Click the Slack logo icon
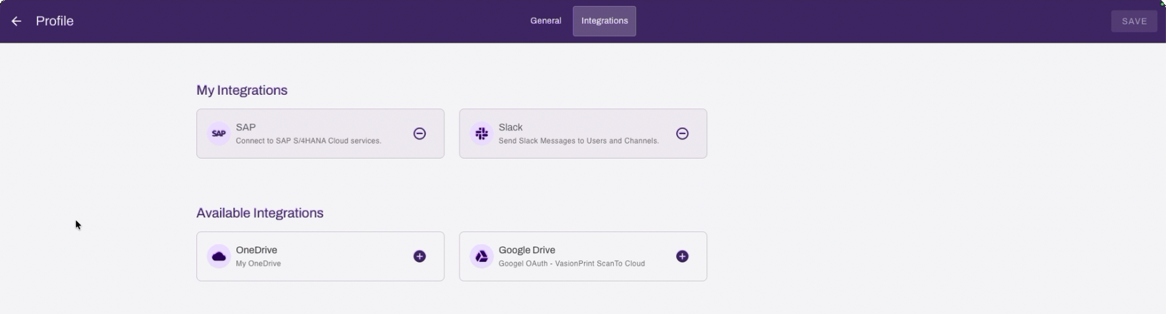Image resolution: width=1166 pixels, height=314 pixels. tap(481, 134)
